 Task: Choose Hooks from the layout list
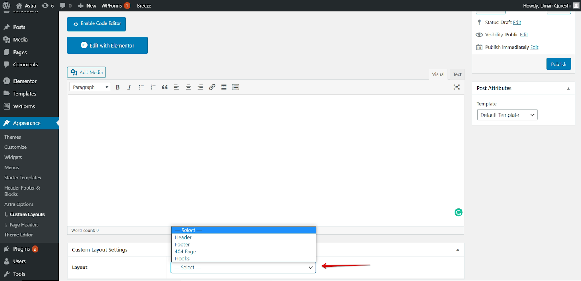pyautogui.click(x=243, y=258)
